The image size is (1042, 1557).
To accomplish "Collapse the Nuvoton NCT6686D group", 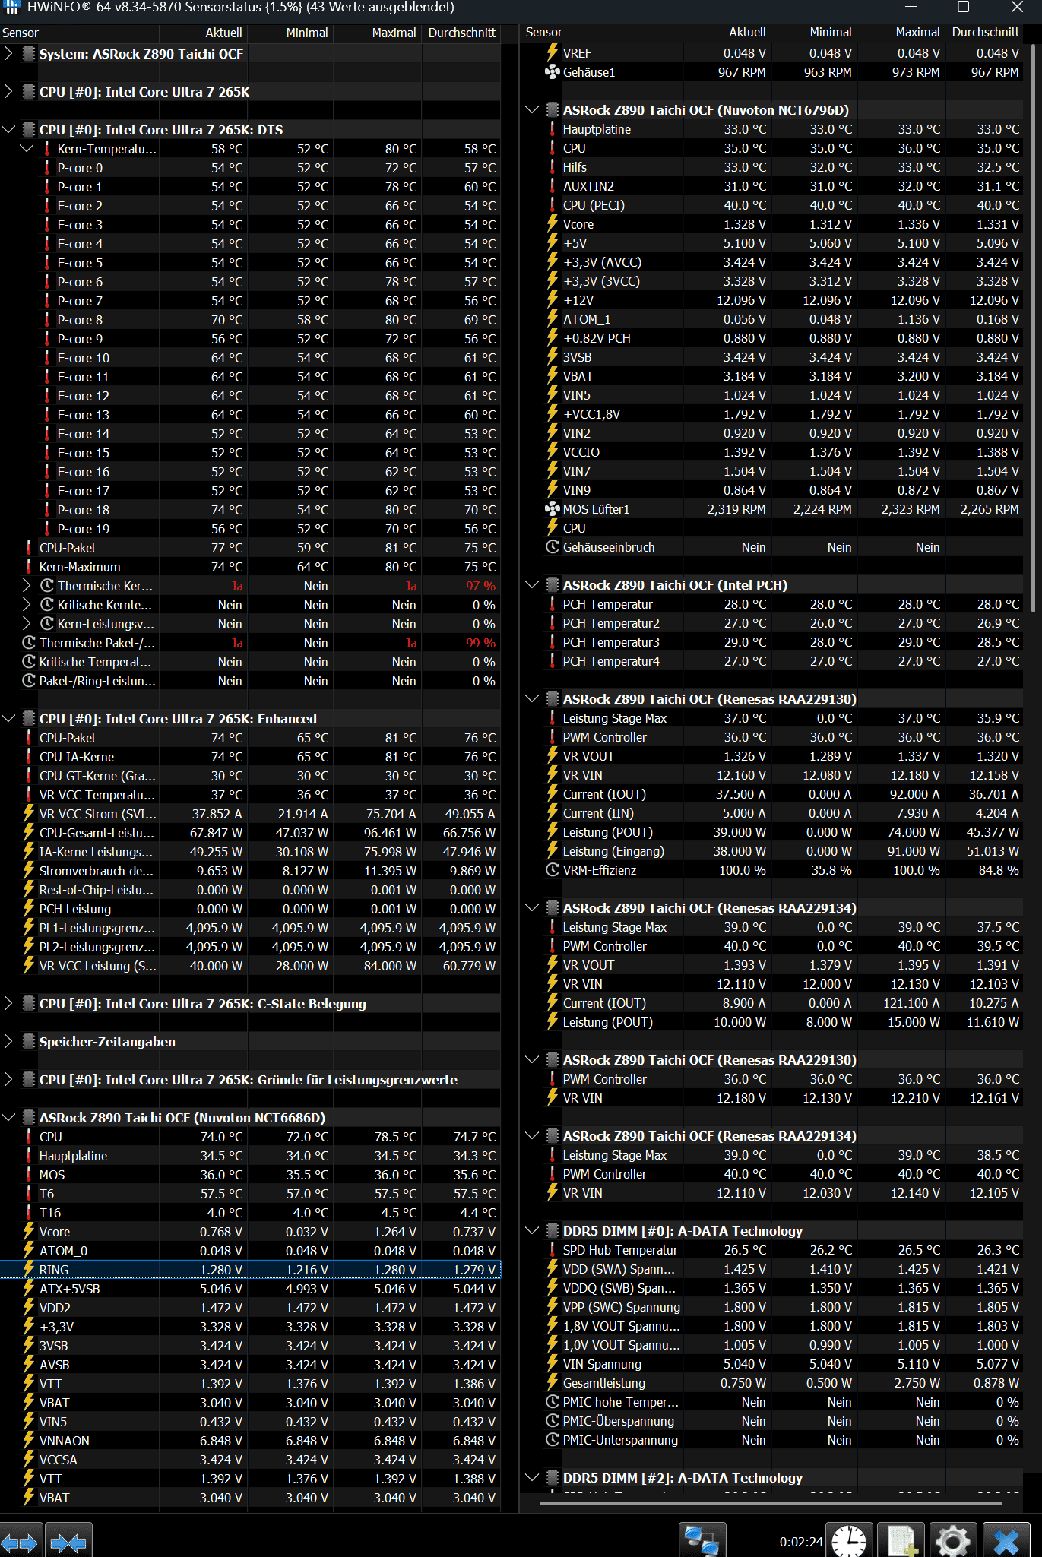I will tap(8, 1117).
